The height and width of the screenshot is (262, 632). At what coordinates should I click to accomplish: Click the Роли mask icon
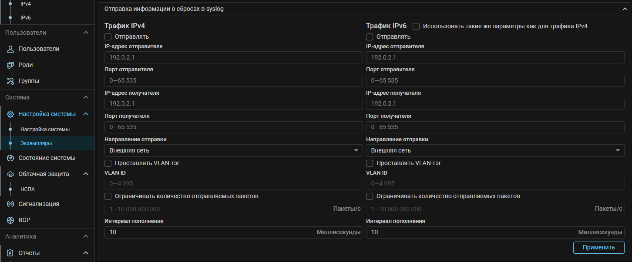tap(11, 65)
